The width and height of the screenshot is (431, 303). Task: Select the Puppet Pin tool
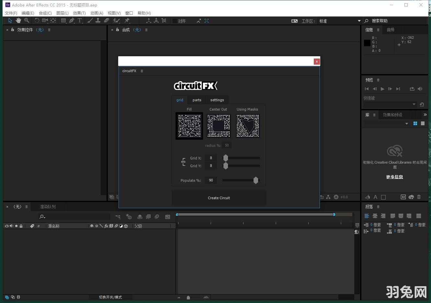pyautogui.click(x=127, y=21)
